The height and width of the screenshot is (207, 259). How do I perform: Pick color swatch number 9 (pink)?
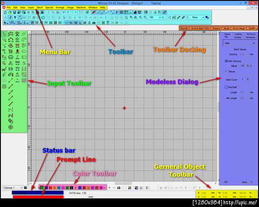tap(76, 188)
